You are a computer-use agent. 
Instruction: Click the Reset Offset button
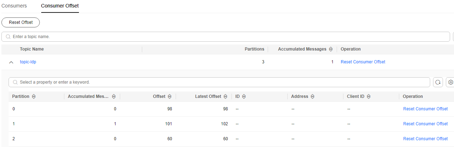21,22
